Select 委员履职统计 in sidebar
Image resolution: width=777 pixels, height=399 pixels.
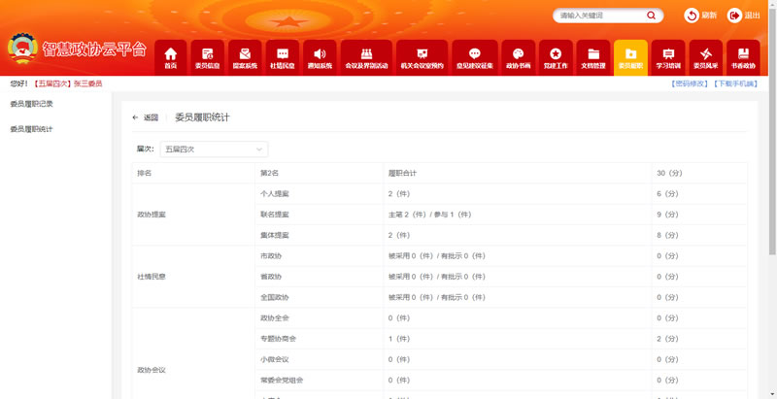31,129
